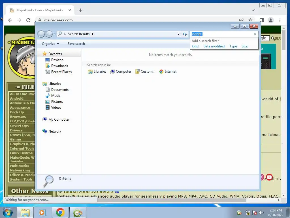Reload the page in Chrome

click(x=28, y=20)
